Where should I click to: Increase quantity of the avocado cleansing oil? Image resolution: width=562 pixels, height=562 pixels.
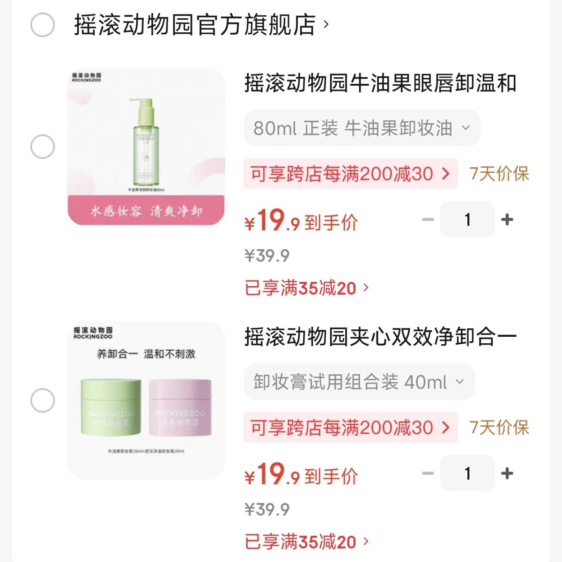[508, 219]
